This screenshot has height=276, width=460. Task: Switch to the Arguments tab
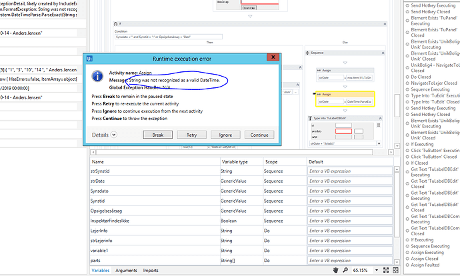click(126, 271)
